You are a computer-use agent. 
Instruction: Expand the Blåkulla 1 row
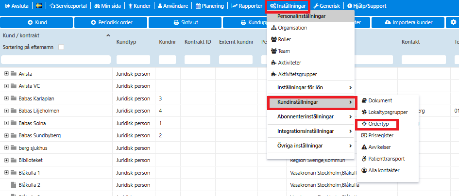[x=6, y=173]
